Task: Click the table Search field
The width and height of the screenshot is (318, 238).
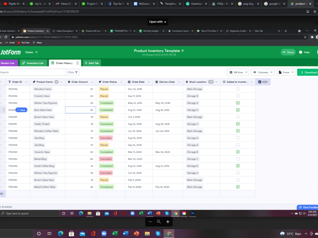Action: (x=32, y=72)
